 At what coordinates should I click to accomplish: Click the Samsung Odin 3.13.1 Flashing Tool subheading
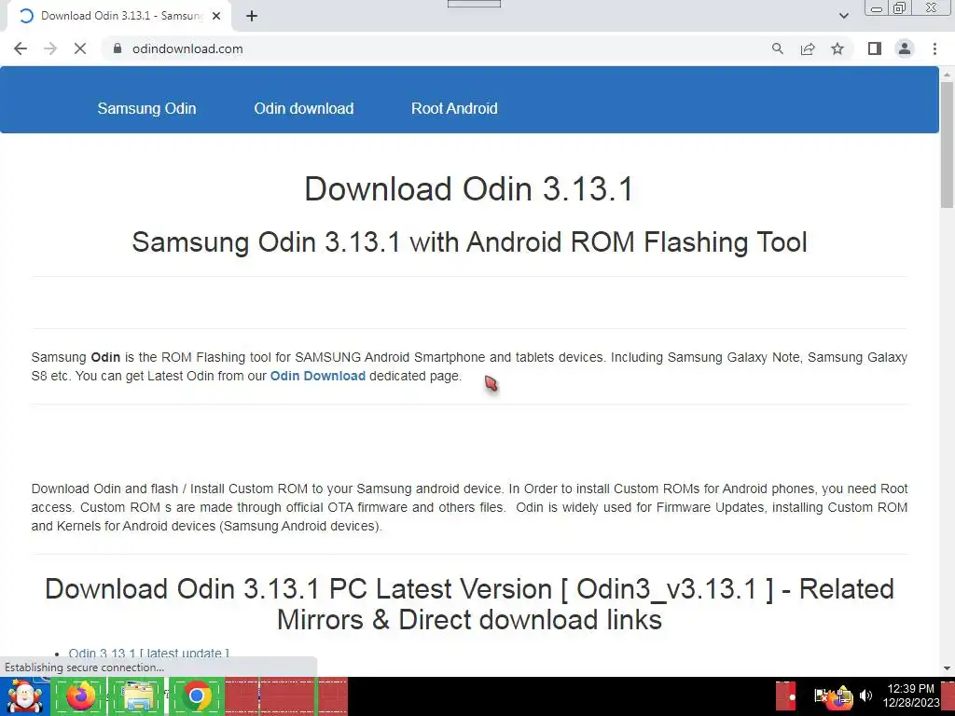[470, 241]
